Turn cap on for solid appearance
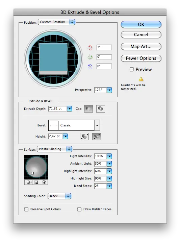The height and width of the screenshot is (242, 180). click(x=88, y=109)
